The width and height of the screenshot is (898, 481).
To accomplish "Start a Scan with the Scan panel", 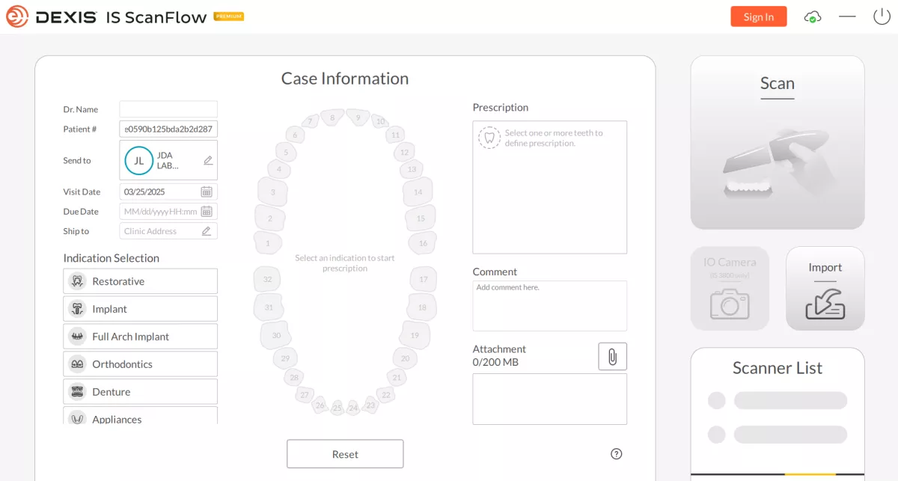I will click(778, 142).
